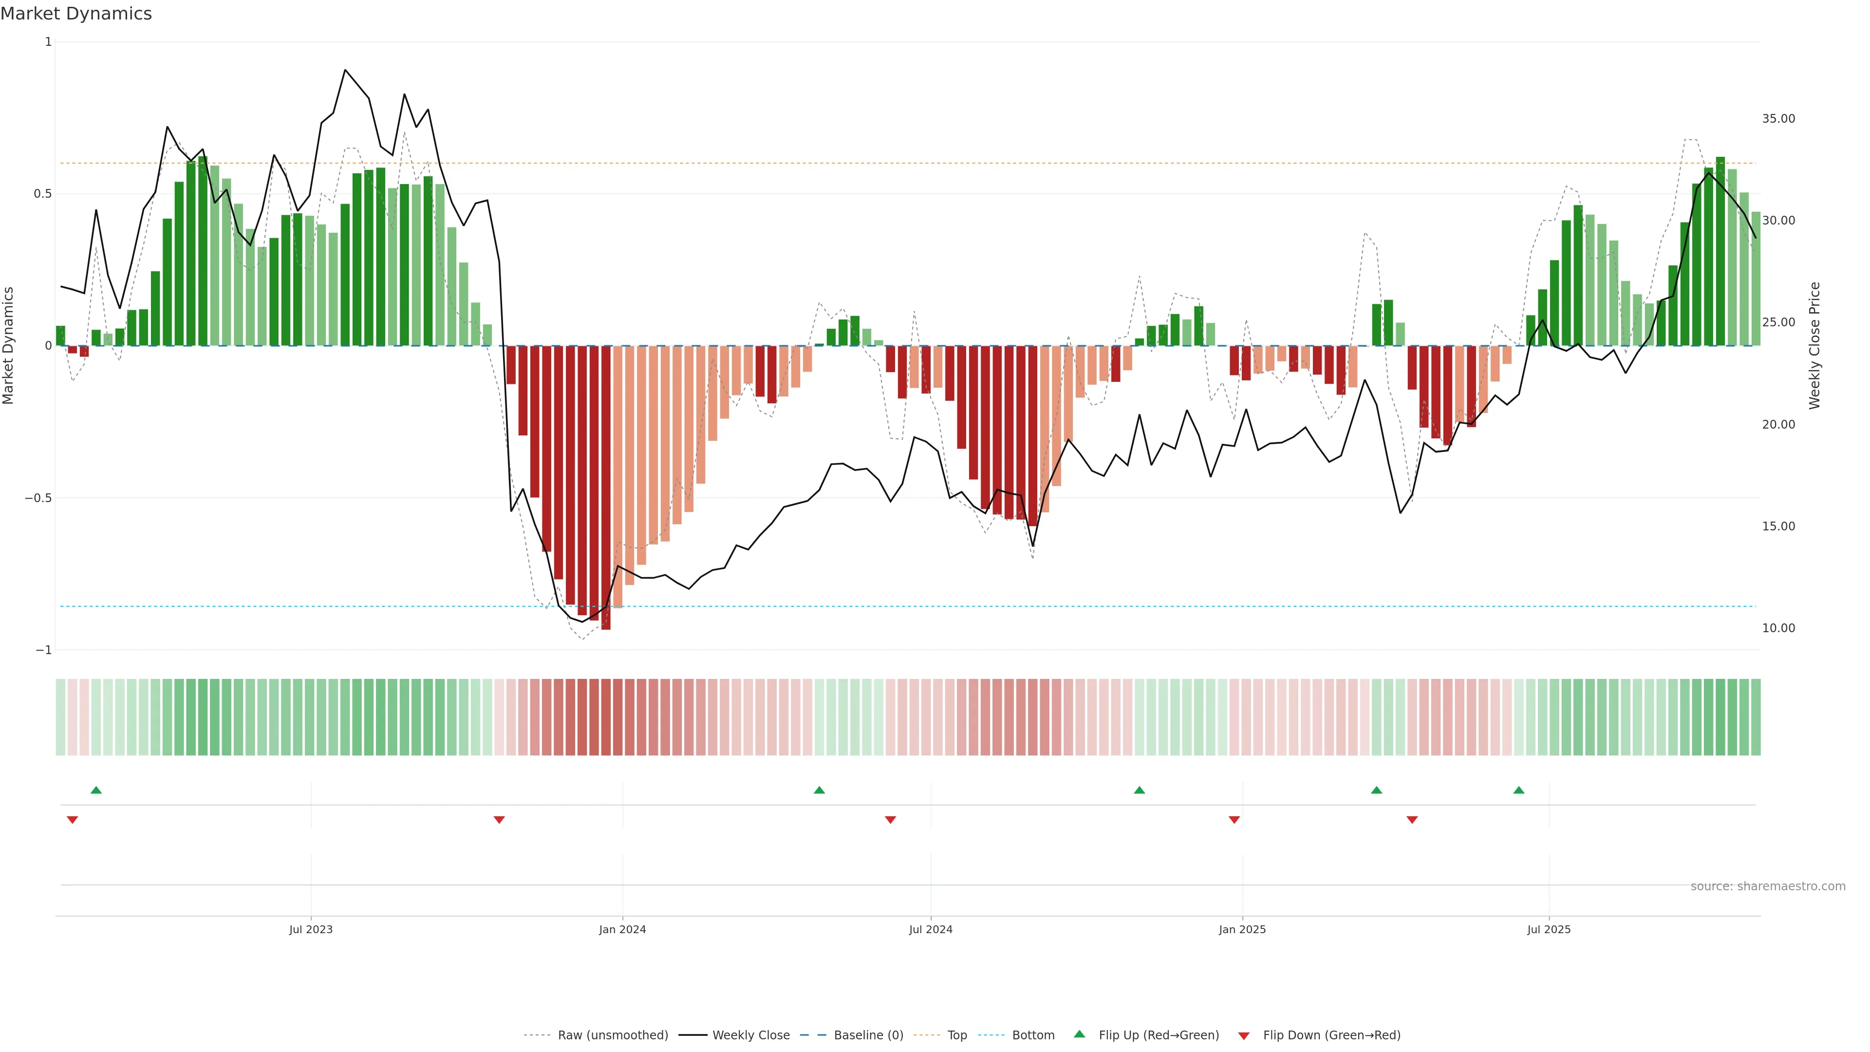Click the source: sharemaestro.com text

point(1768,886)
